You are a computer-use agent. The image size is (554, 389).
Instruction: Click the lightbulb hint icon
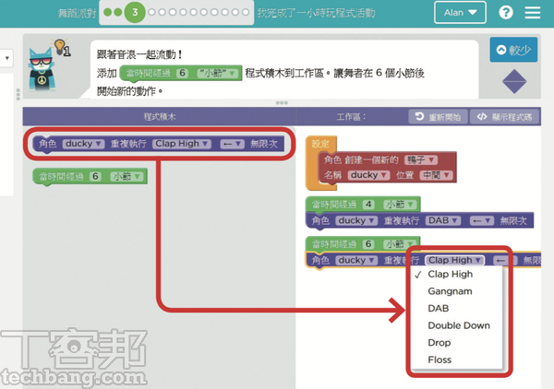coord(60,47)
